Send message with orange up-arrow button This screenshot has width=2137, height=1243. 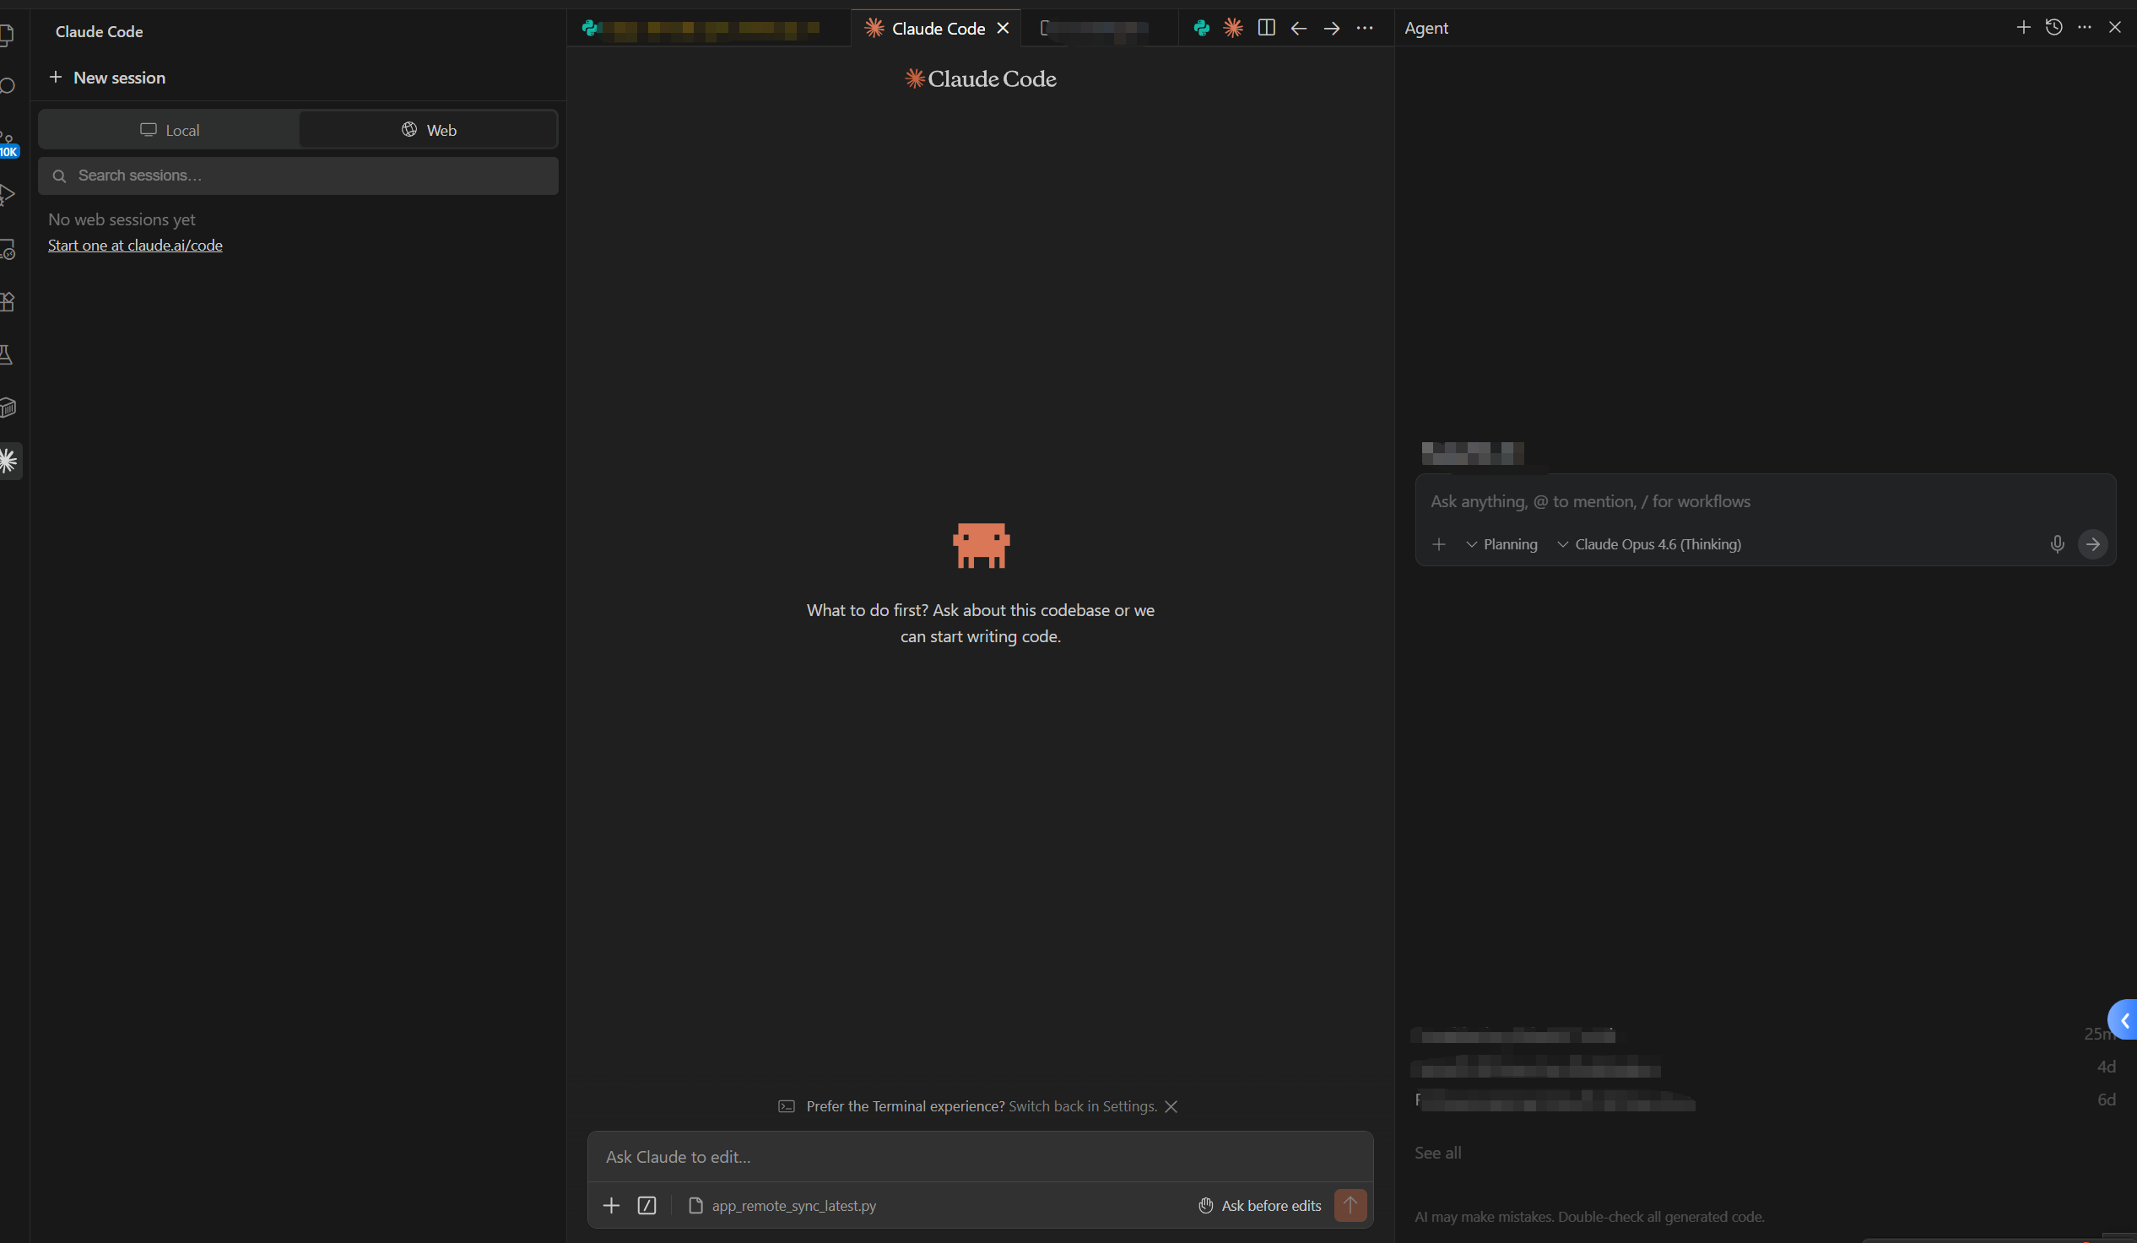[1350, 1205]
